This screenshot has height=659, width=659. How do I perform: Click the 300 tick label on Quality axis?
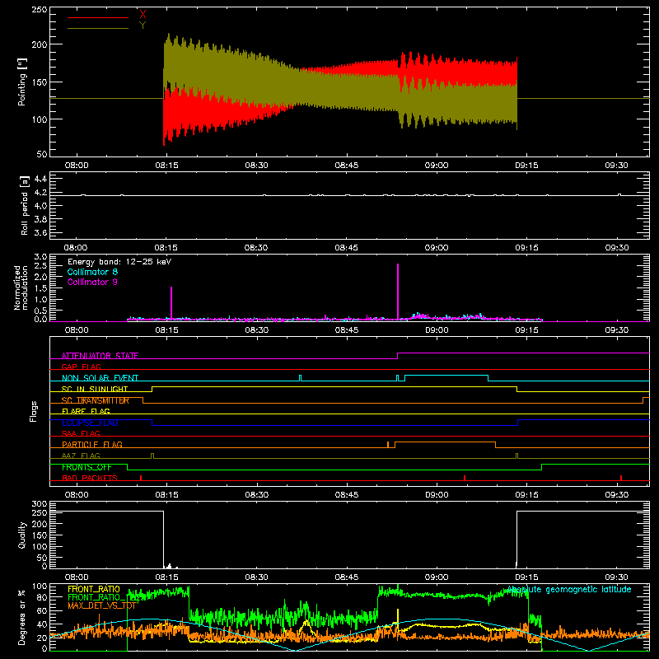pos(40,504)
